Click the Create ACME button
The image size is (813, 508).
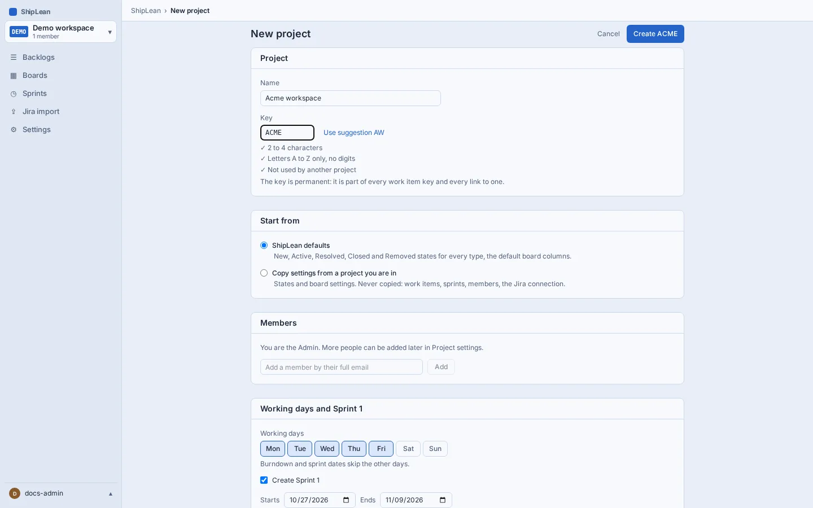(x=655, y=34)
